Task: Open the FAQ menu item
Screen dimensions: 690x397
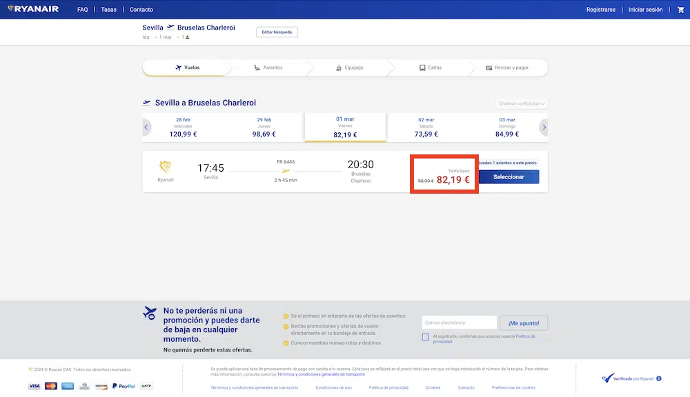Action: tap(82, 9)
